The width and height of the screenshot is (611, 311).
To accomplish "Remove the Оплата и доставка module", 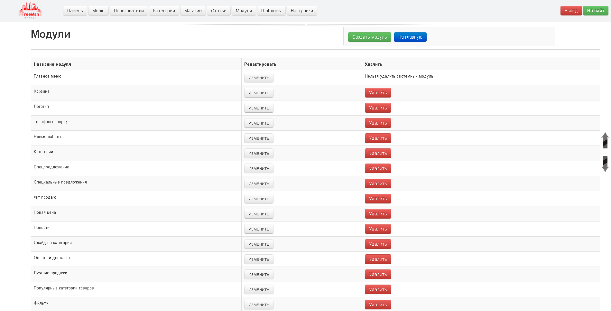I will click(378, 259).
